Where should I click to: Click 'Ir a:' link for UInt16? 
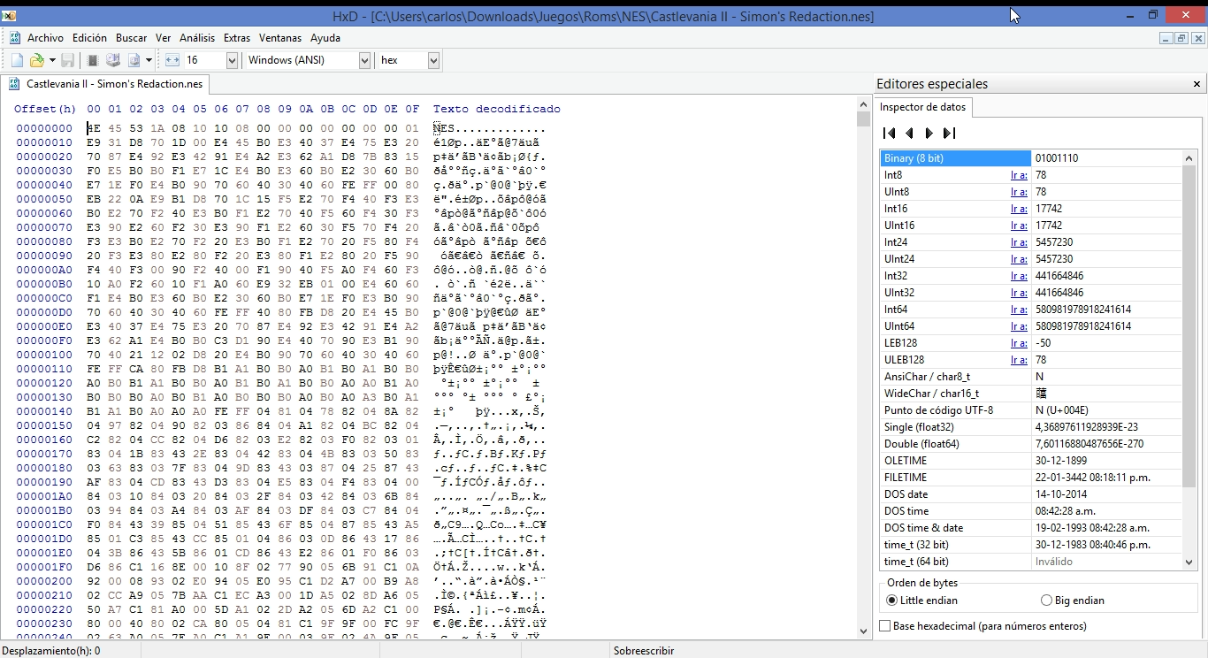pyautogui.click(x=1019, y=226)
